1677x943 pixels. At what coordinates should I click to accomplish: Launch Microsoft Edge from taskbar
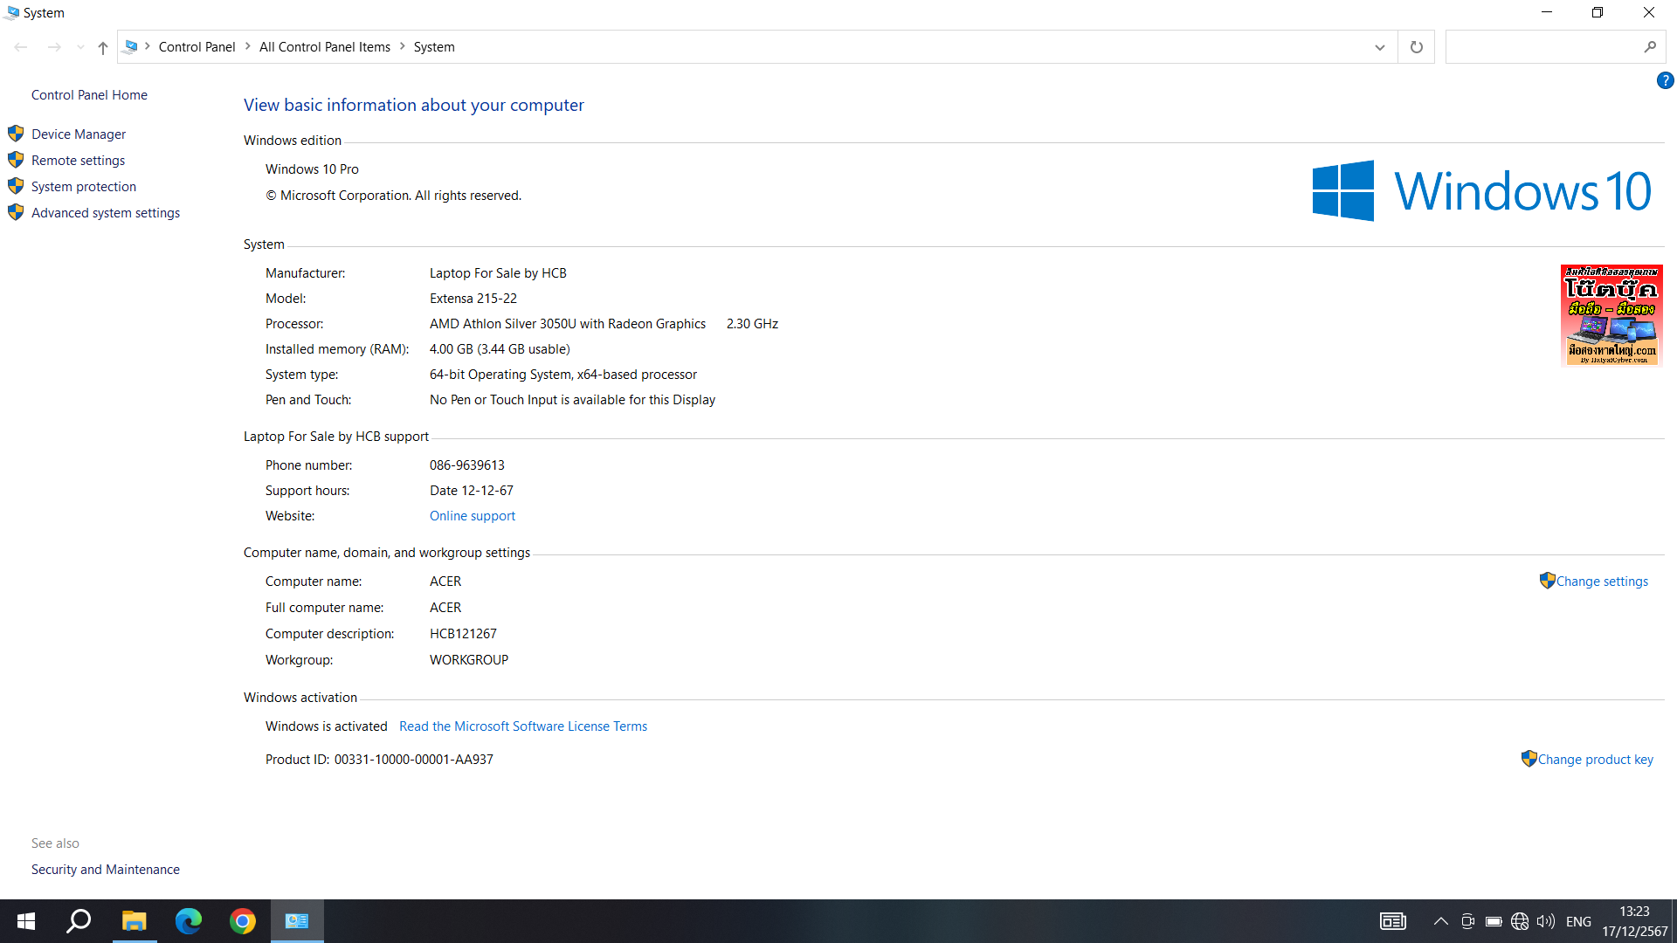tap(188, 921)
